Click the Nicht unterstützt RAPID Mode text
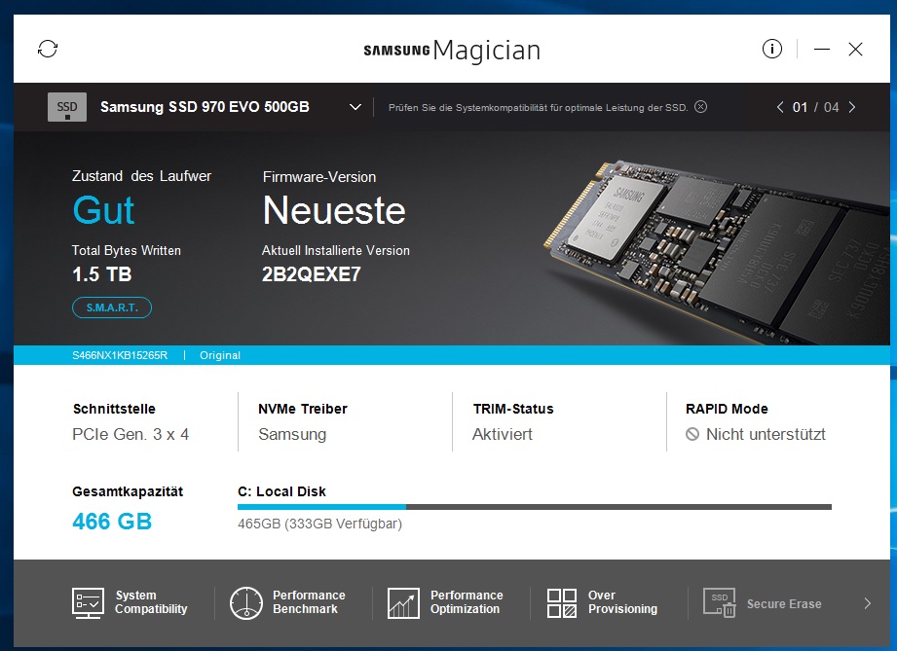This screenshot has height=651, width=897. (766, 434)
